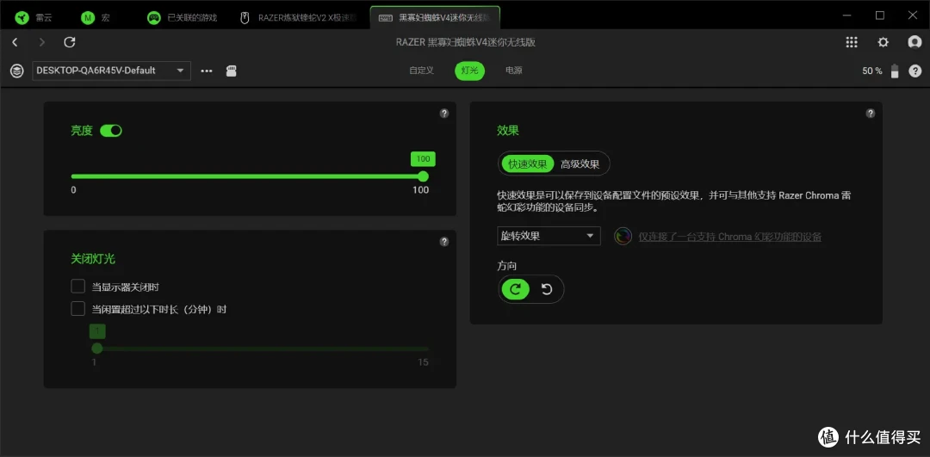
Task: Click the idle time slider handle
Action: click(97, 349)
